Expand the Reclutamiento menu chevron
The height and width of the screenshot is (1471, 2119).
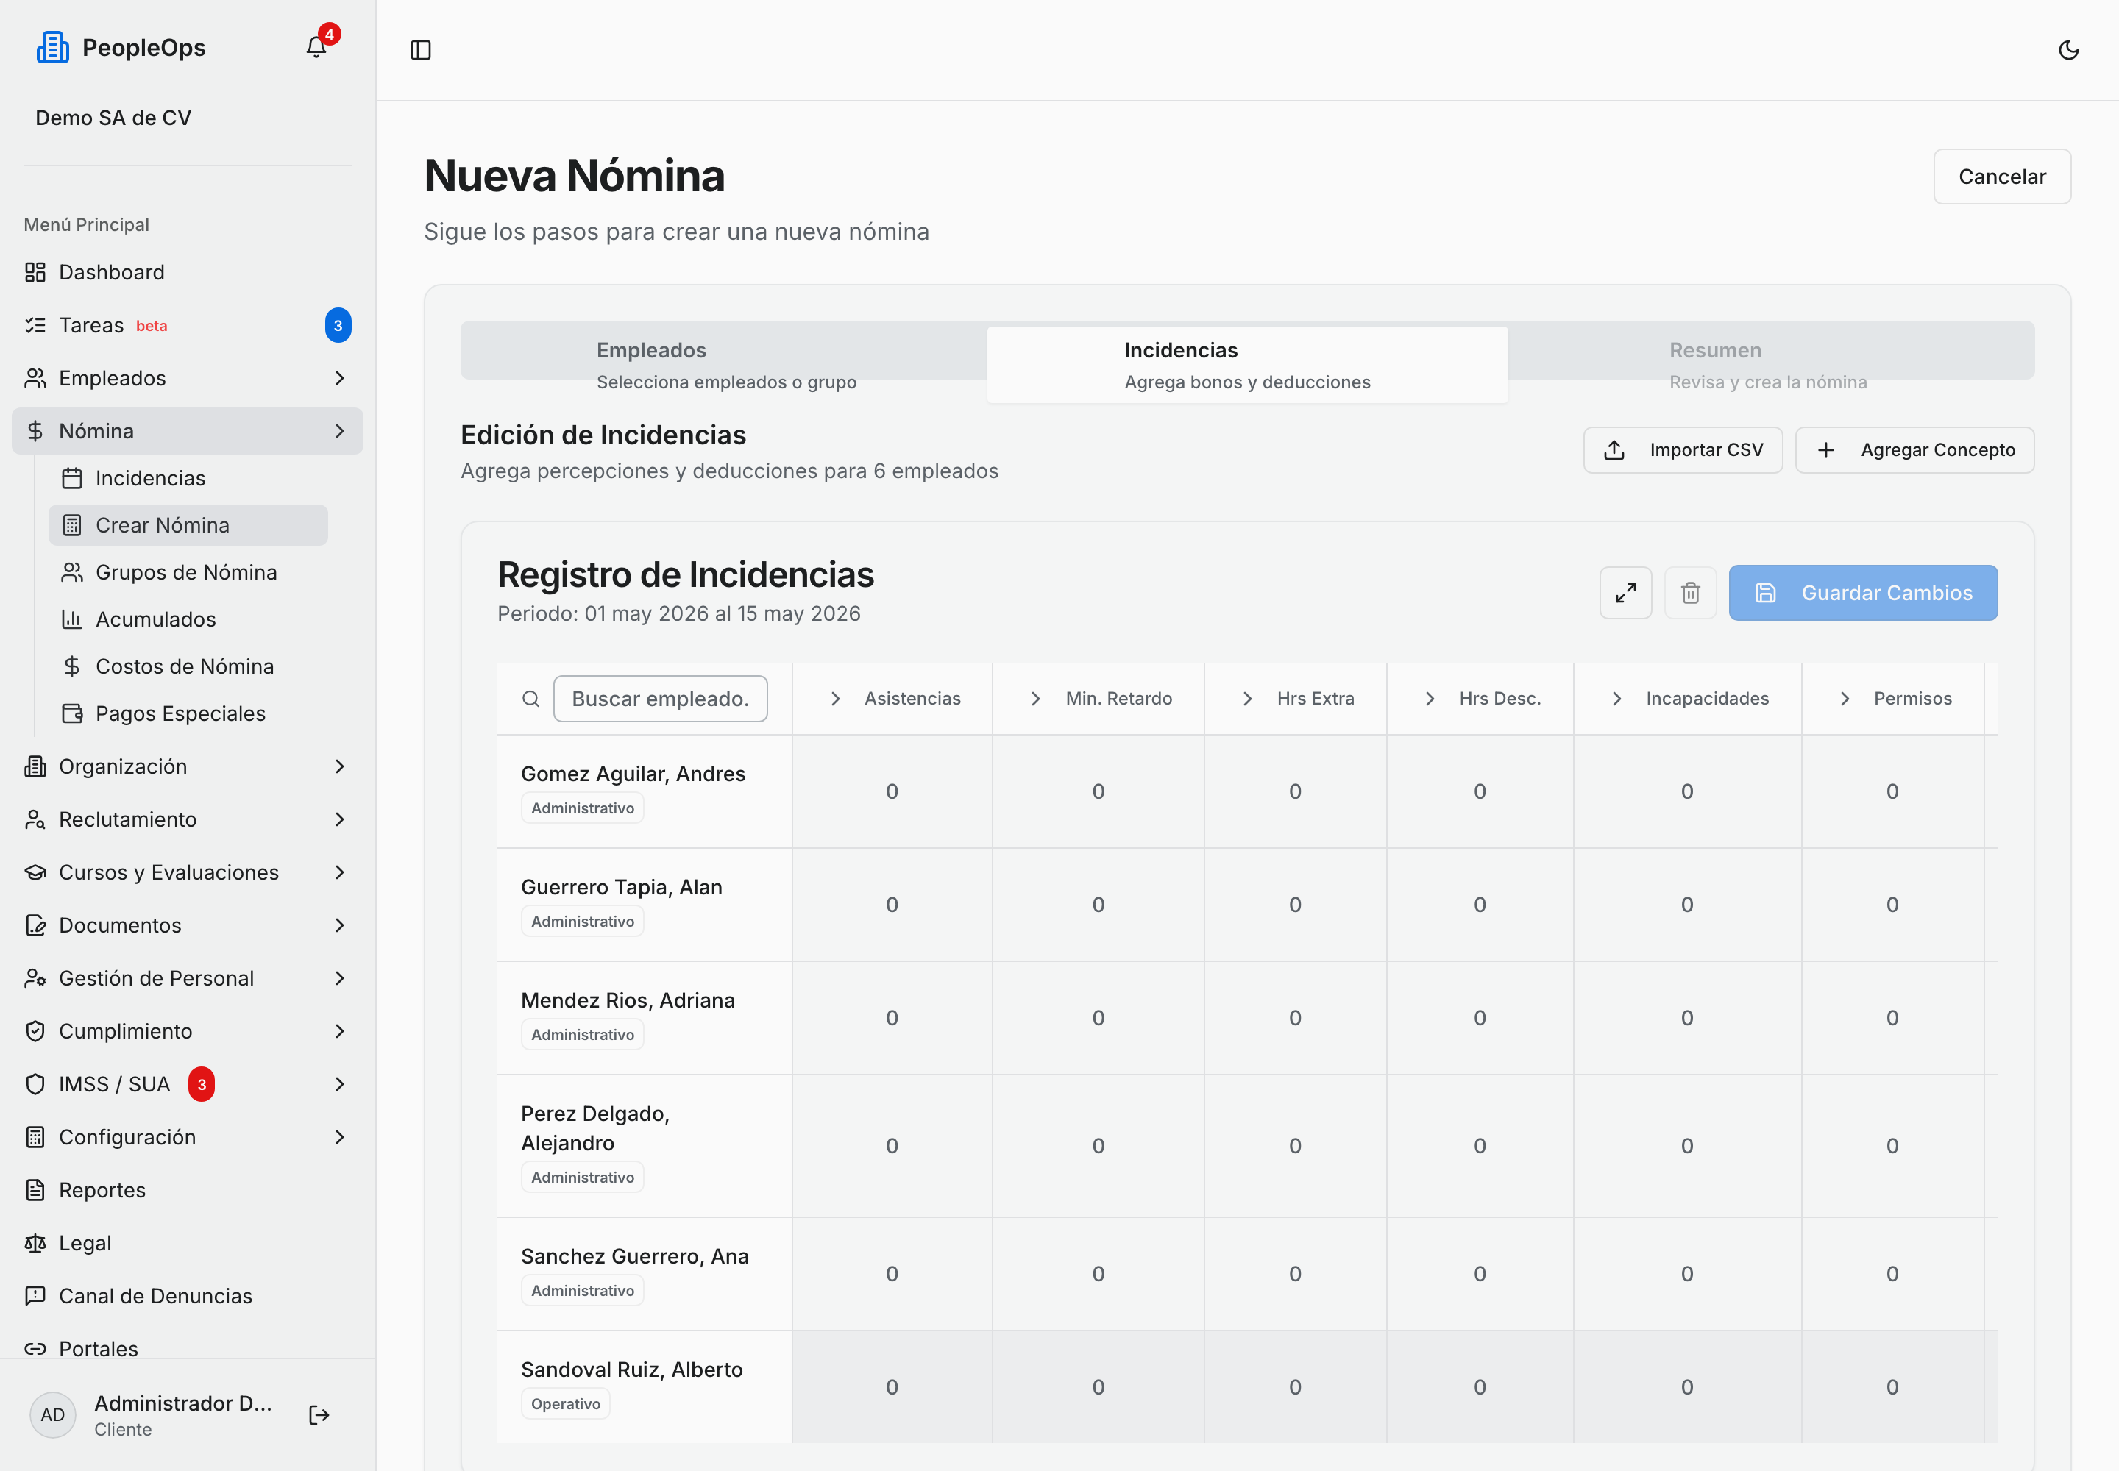click(339, 819)
